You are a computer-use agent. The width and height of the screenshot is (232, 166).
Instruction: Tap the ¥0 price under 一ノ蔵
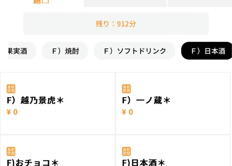[x=128, y=112]
